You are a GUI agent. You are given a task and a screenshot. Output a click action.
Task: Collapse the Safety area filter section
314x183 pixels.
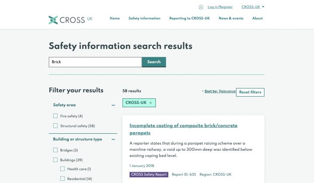(113, 105)
